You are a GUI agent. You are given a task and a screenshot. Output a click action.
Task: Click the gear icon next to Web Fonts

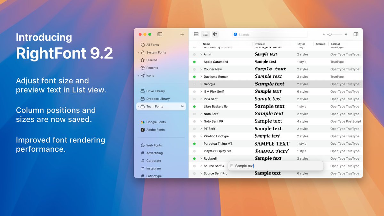tap(143, 145)
